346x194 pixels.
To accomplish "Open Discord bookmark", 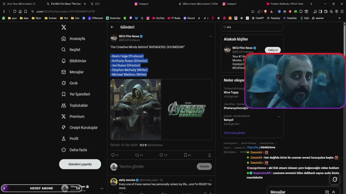I will tap(189, 18).
